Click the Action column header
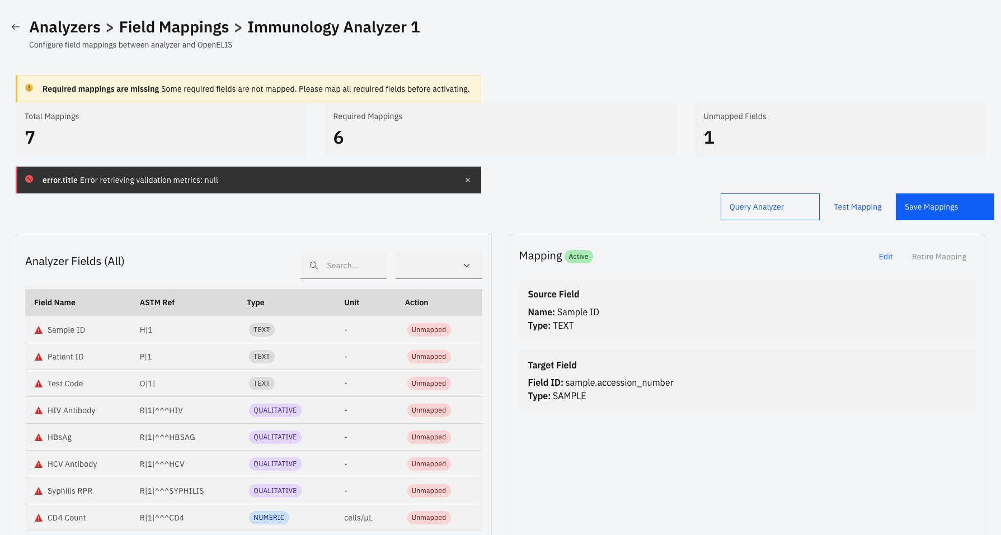 (x=416, y=302)
